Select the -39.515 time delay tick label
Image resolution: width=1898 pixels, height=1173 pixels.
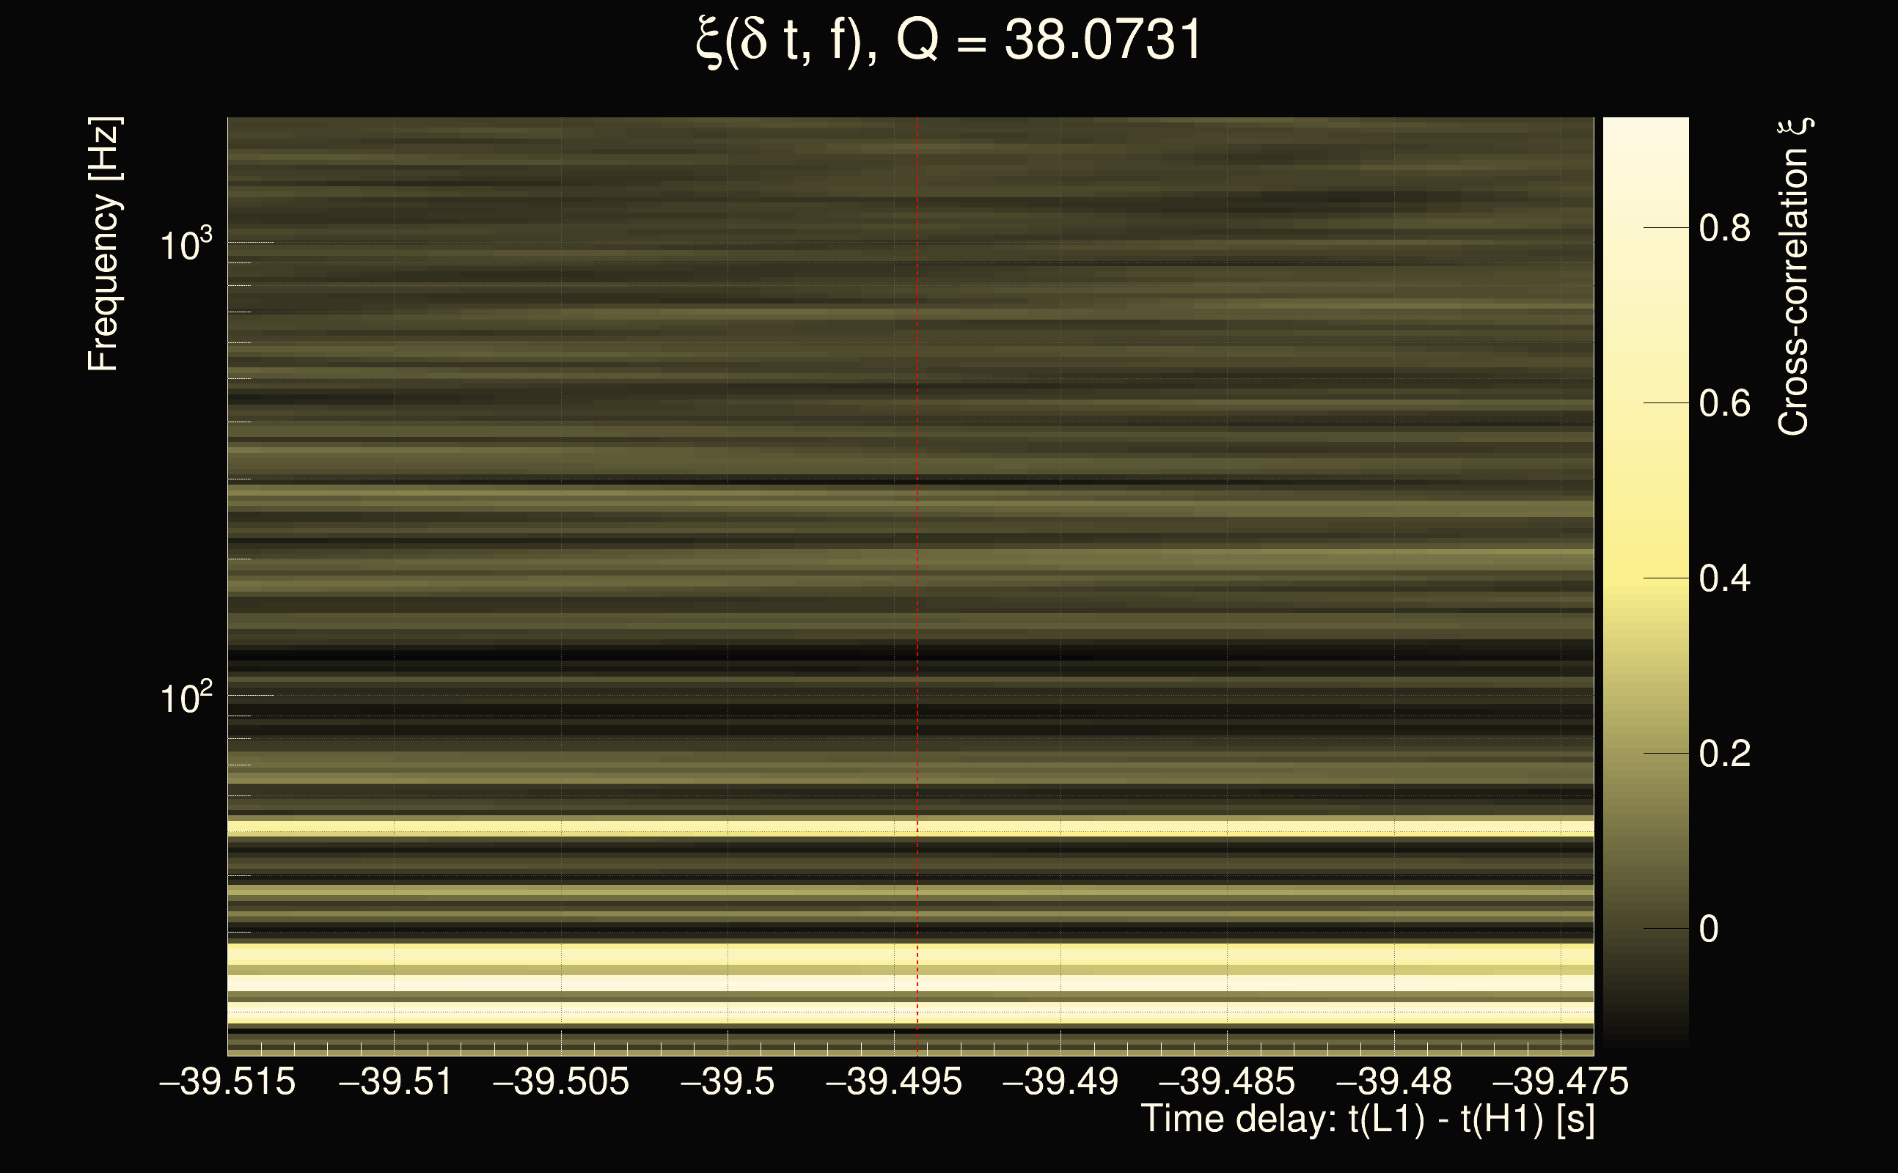pos(227,1082)
